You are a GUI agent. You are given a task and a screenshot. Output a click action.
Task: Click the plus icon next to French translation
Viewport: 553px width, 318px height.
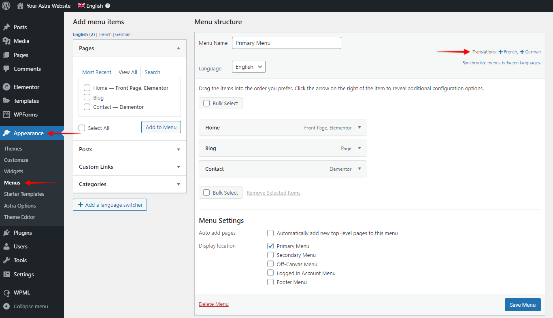point(501,52)
